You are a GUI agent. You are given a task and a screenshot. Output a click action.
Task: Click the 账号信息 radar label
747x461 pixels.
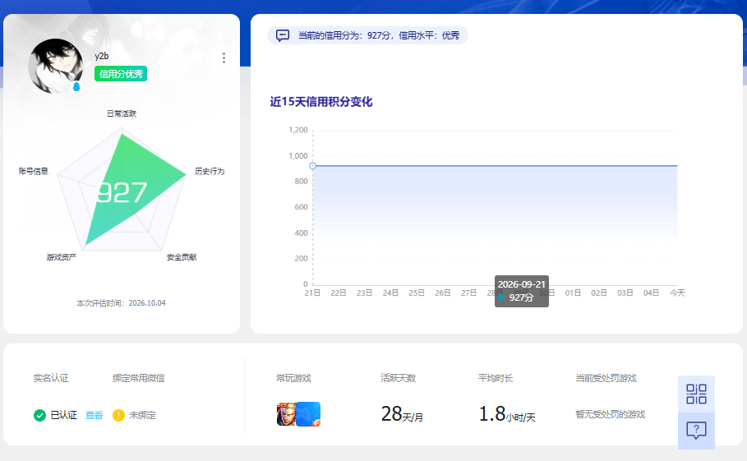pyautogui.click(x=34, y=171)
